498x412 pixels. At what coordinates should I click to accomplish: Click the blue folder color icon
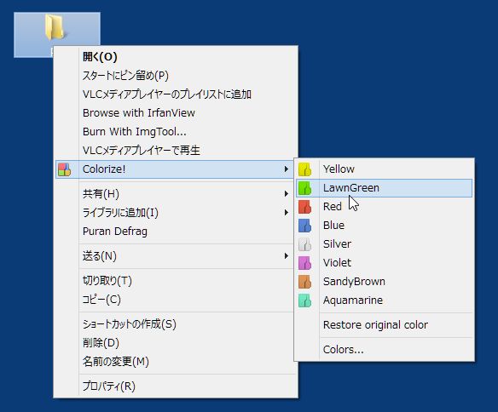(x=304, y=226)
